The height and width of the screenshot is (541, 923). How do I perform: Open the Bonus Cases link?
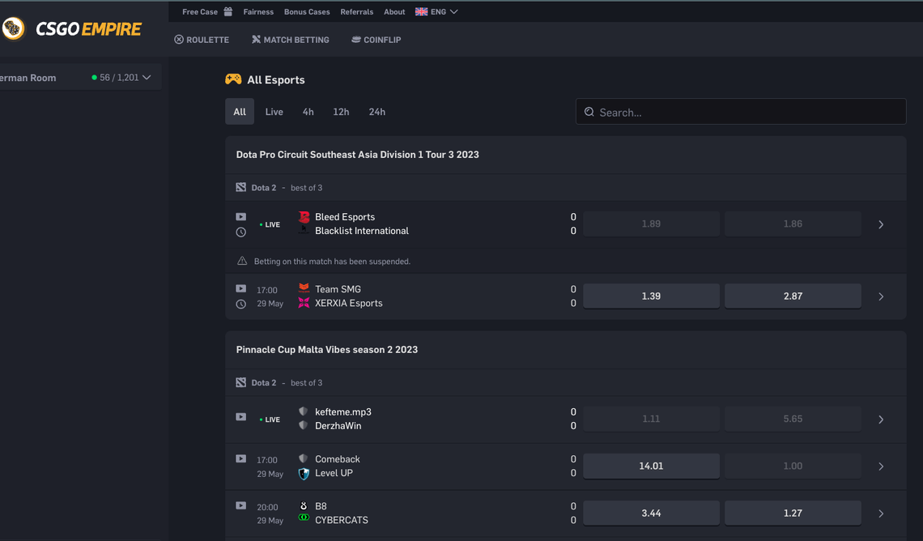[307, 12]
